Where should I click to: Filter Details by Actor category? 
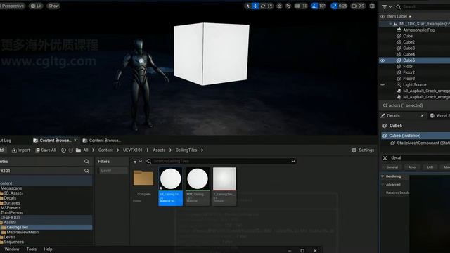click(x=413, y=167)
